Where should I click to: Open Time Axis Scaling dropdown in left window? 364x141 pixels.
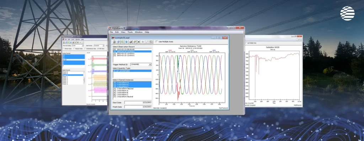(x=78, y=46)
